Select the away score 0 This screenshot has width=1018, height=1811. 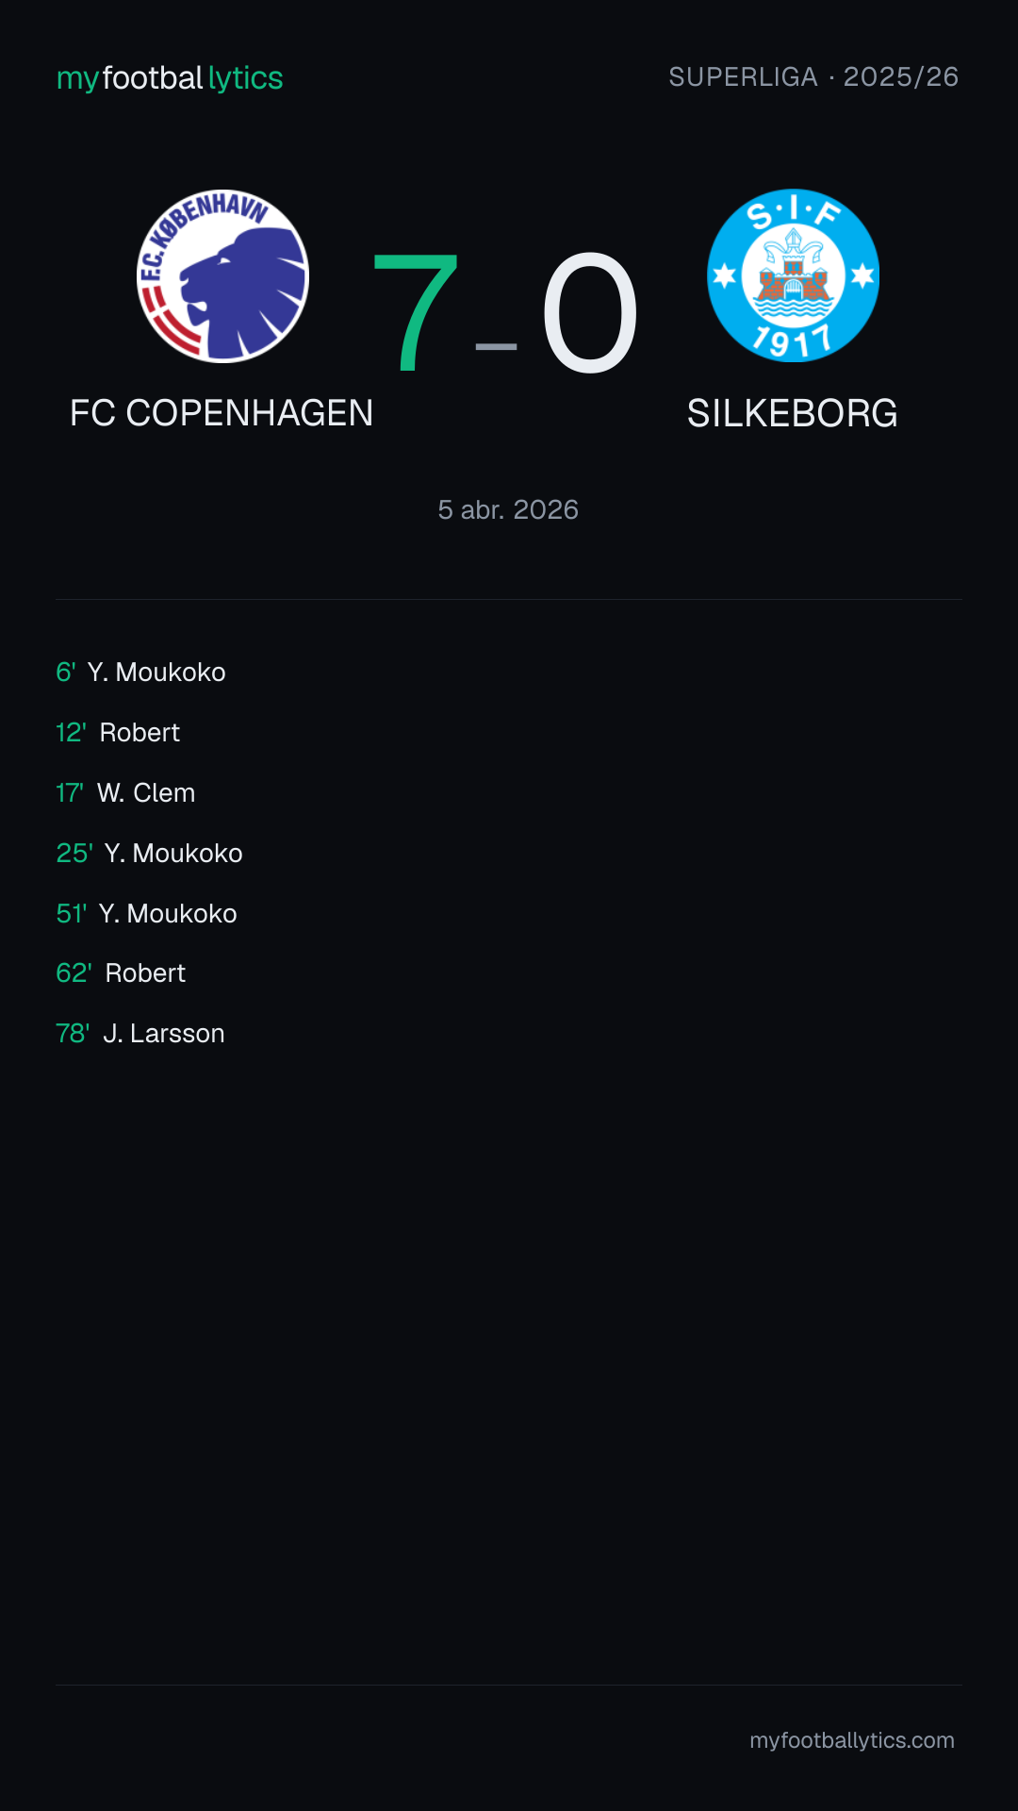(590, 312)
